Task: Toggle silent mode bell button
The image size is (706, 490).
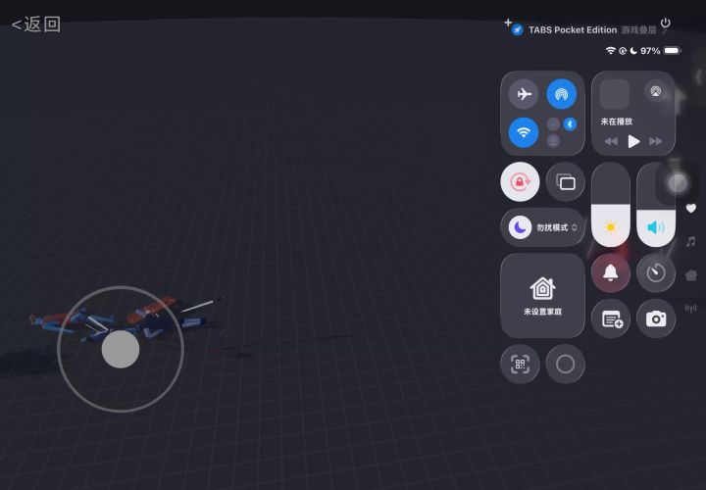Action: 611,273
